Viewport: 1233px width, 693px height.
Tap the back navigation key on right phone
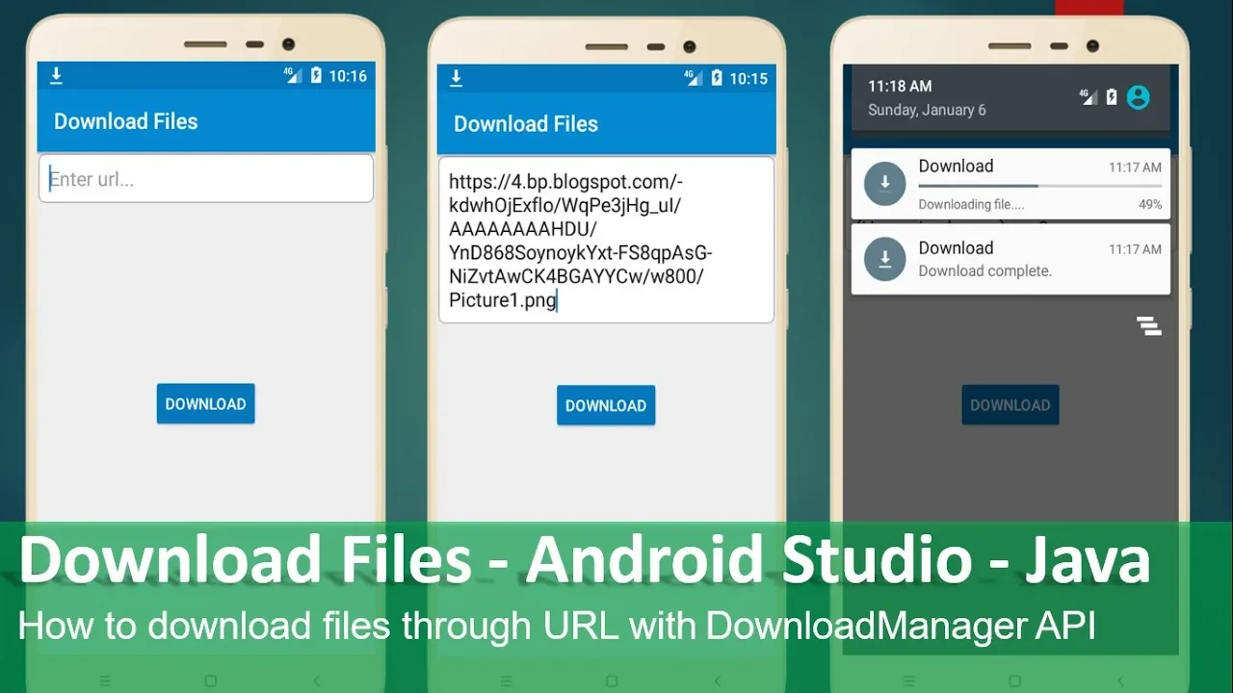click(1119, 680)
